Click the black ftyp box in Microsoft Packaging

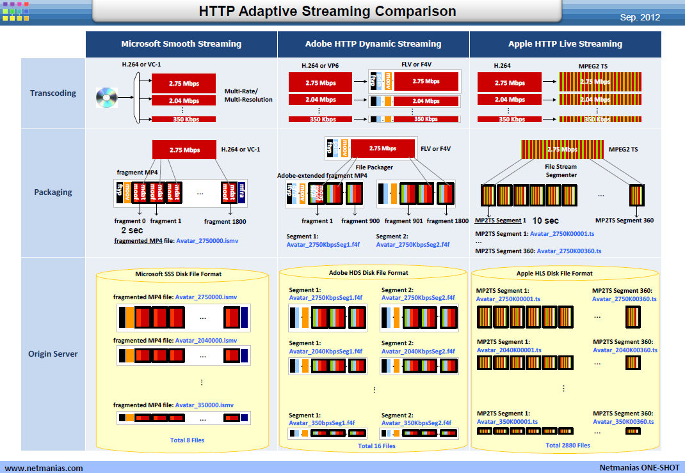point(120,193)
